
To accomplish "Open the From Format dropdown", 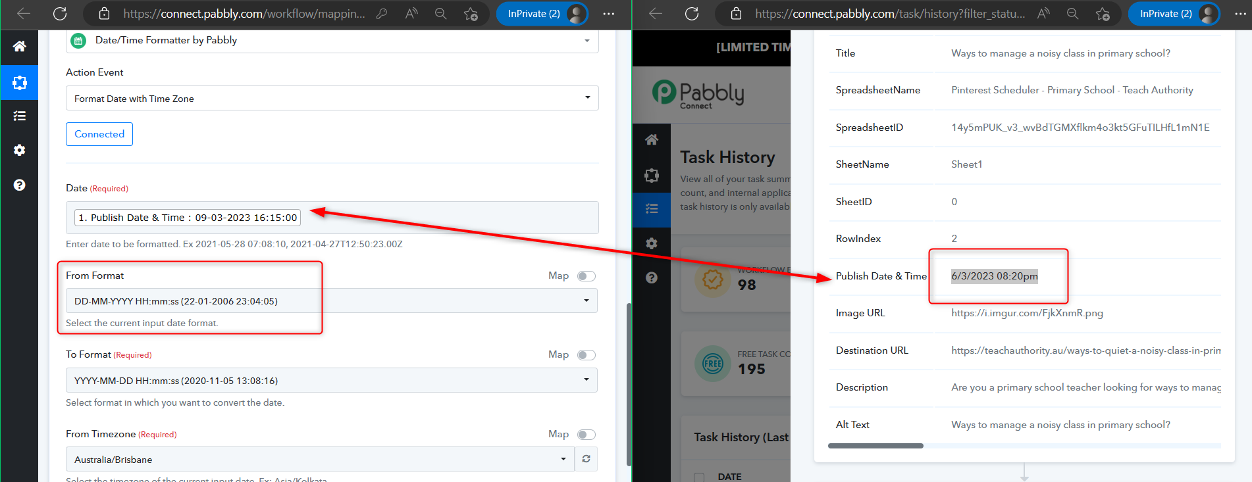I will click(332, 301).
